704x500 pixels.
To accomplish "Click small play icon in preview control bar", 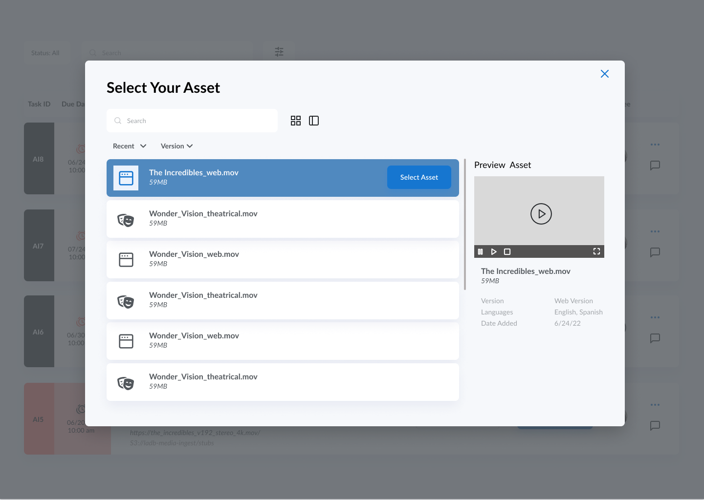I will point(494,252).
